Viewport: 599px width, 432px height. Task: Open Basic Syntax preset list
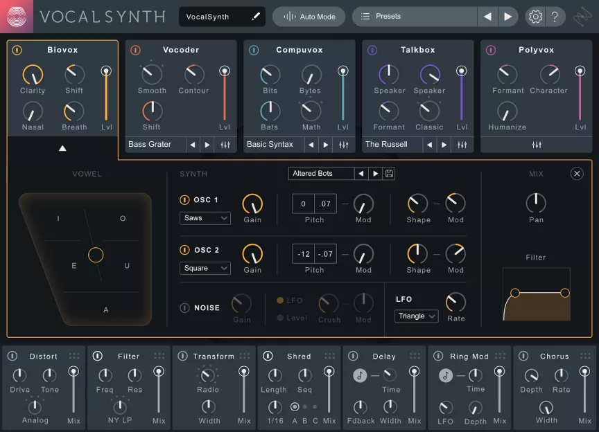point(274,145)
